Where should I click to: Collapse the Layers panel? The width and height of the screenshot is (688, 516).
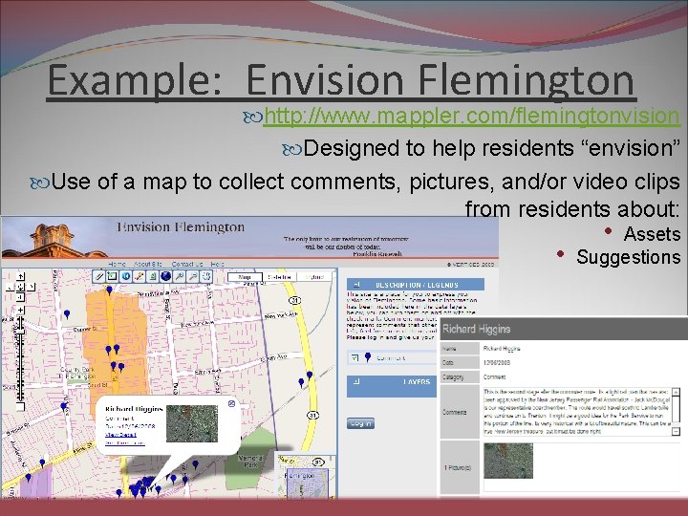[356, 381]
